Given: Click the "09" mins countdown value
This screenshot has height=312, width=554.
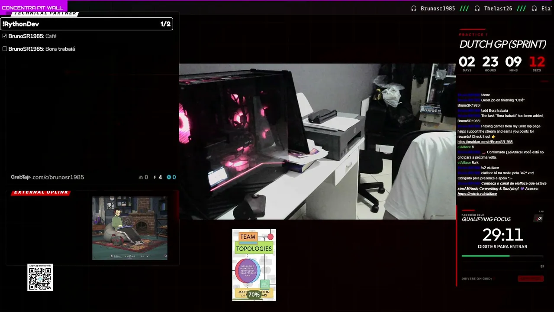Looking at the screenshot, I should (513, 62).
